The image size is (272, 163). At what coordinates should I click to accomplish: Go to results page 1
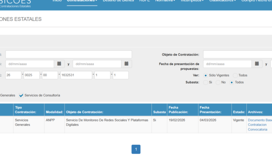[x=136, y=149]
